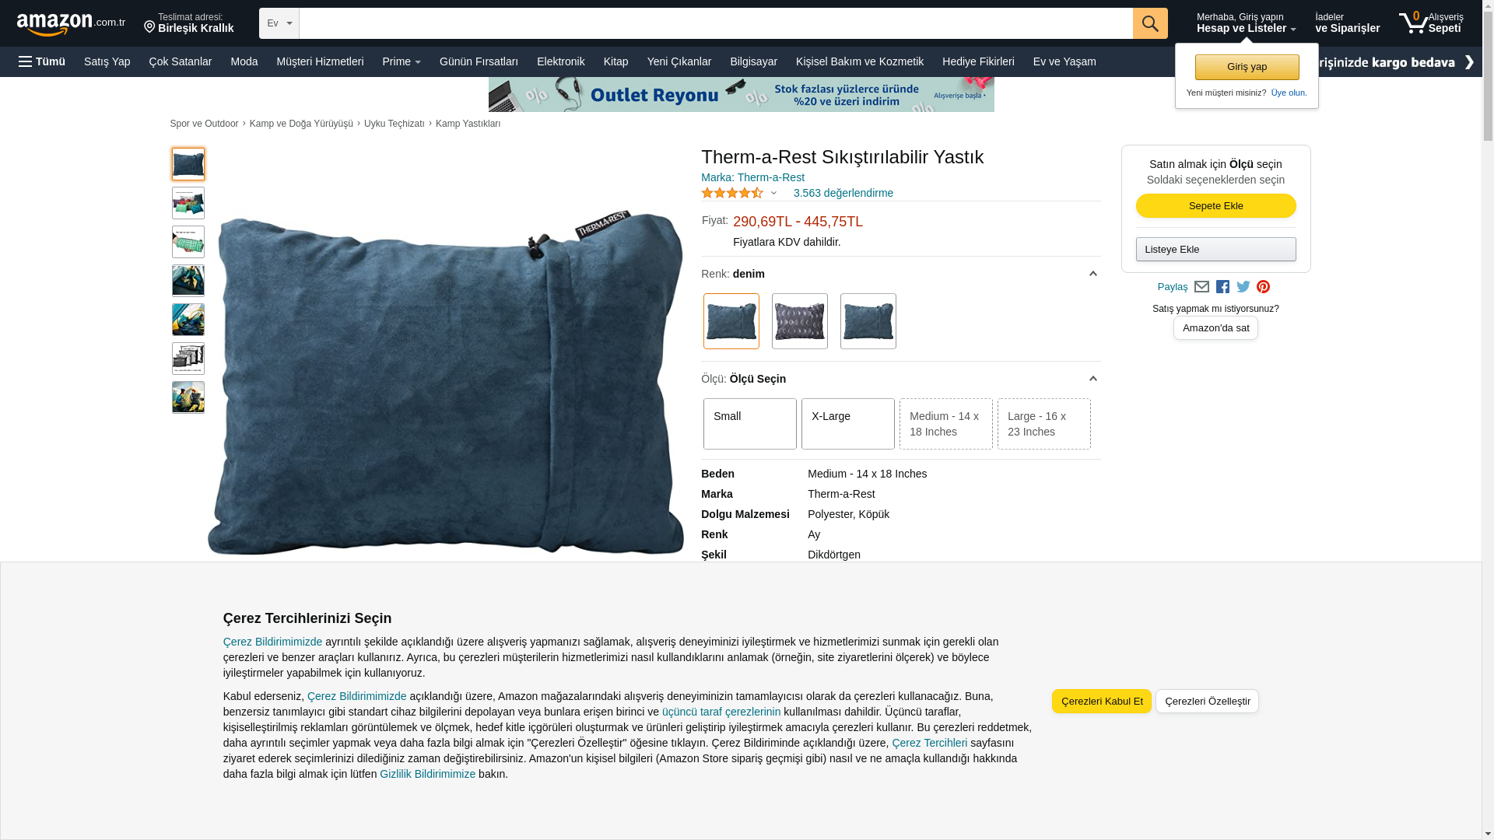
Task: Share the product on Facebook
Action: pyautogui.click(x=1222, y=287)
